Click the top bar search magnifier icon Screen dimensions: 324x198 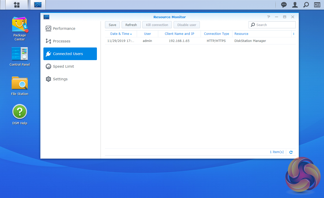point(306,5)
